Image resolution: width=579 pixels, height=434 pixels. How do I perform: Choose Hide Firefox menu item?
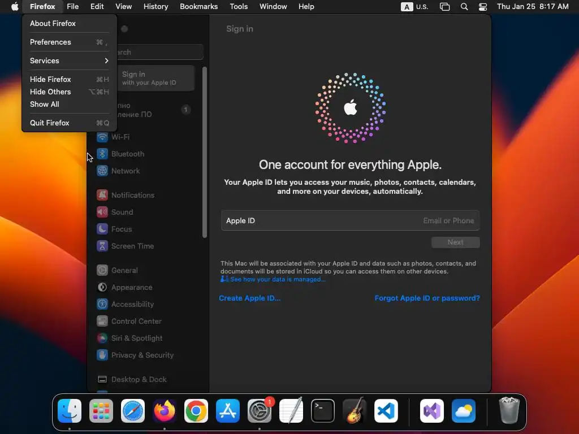pyautogui.click(x=70, y=79)
